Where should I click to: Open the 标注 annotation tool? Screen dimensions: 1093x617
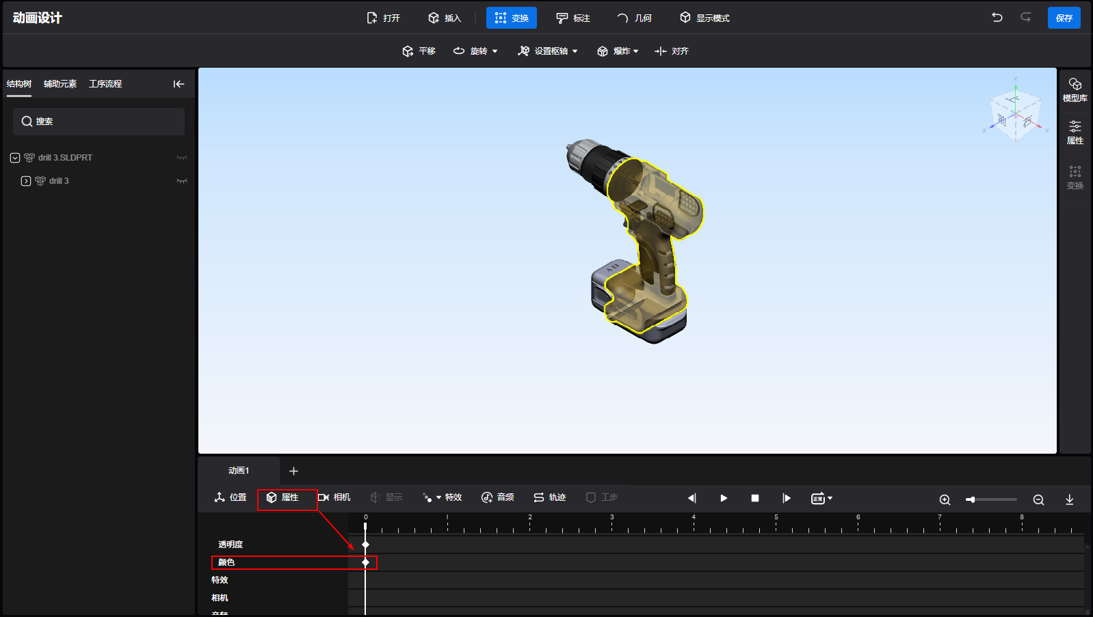[x=573, y=18]
